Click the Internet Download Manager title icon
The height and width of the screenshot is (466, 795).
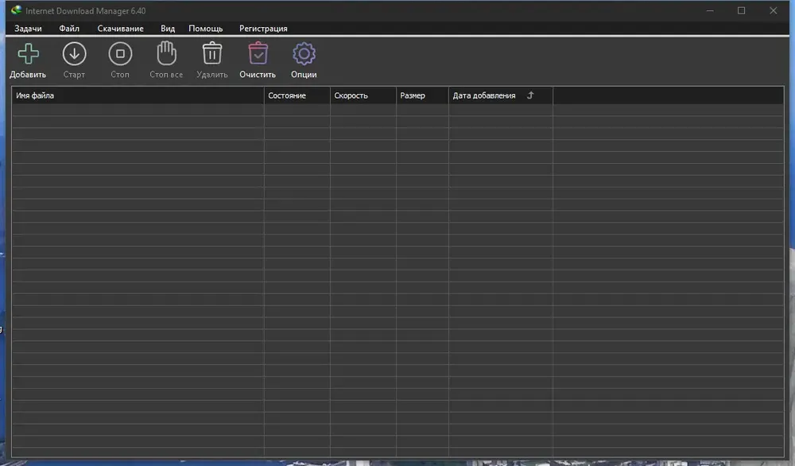(x=16, y=10)
